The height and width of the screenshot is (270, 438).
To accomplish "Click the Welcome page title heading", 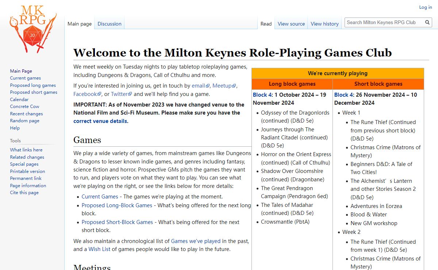I will click(x=233, y=53).
